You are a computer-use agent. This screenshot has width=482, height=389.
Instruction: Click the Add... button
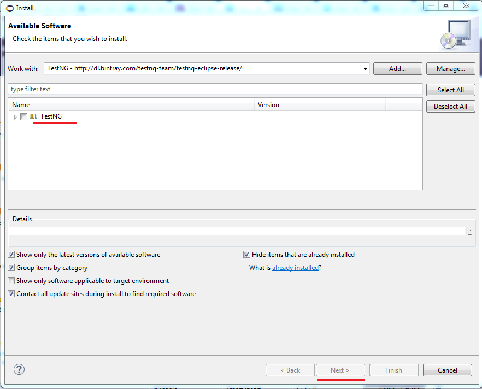(397, 68)
